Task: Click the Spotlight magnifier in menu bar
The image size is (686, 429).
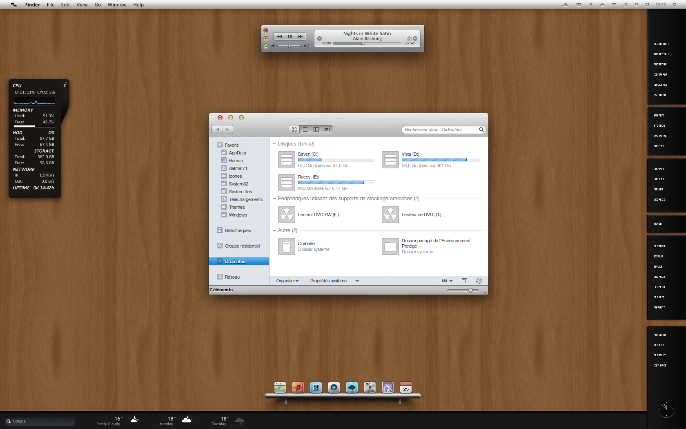Action: (x=675, y=5)
